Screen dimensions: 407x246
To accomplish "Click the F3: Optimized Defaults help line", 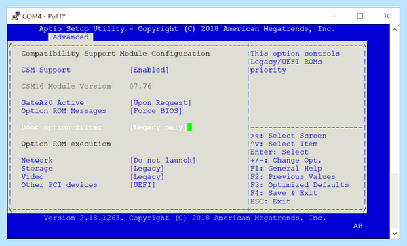I will tap(300, 185).
